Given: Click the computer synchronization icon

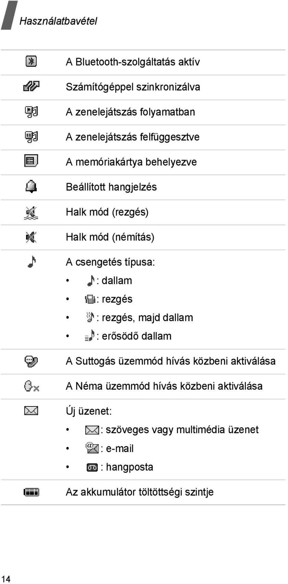Looking at the screenshot, I should click(31, 86).
